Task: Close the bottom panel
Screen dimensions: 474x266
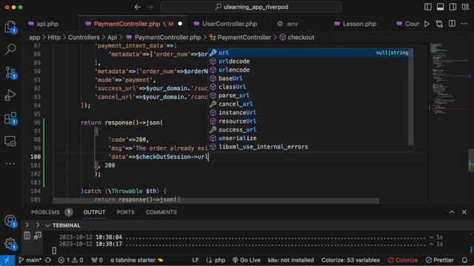Action: tap(464, 212)
